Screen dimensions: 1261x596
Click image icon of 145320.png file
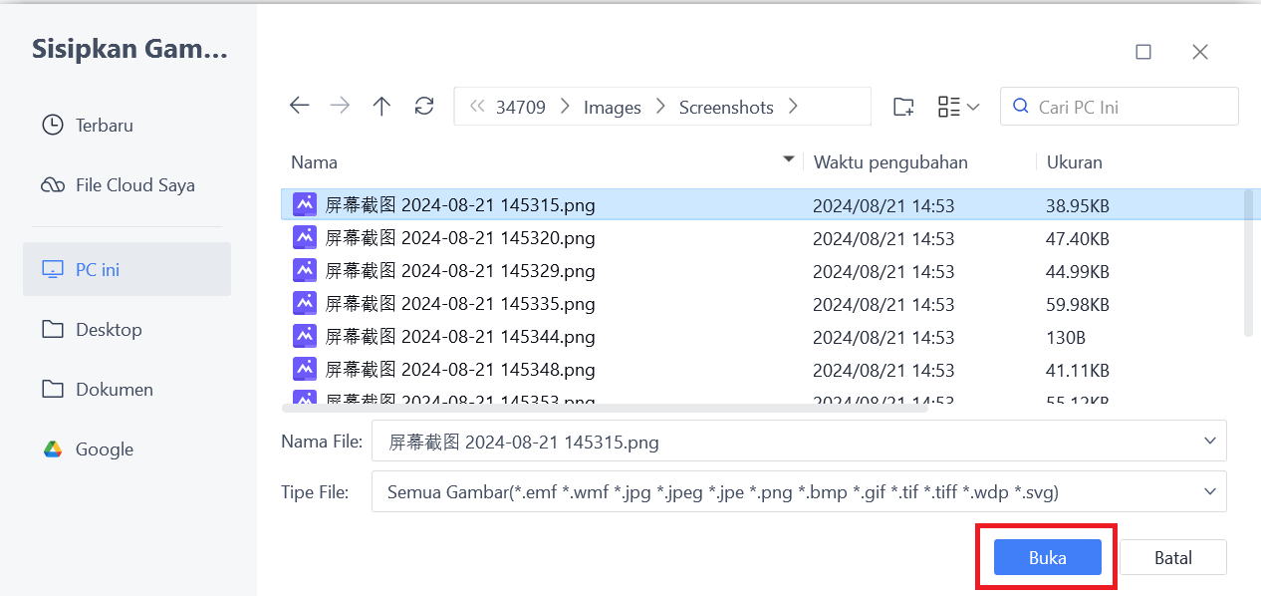(x=305, y=237)
